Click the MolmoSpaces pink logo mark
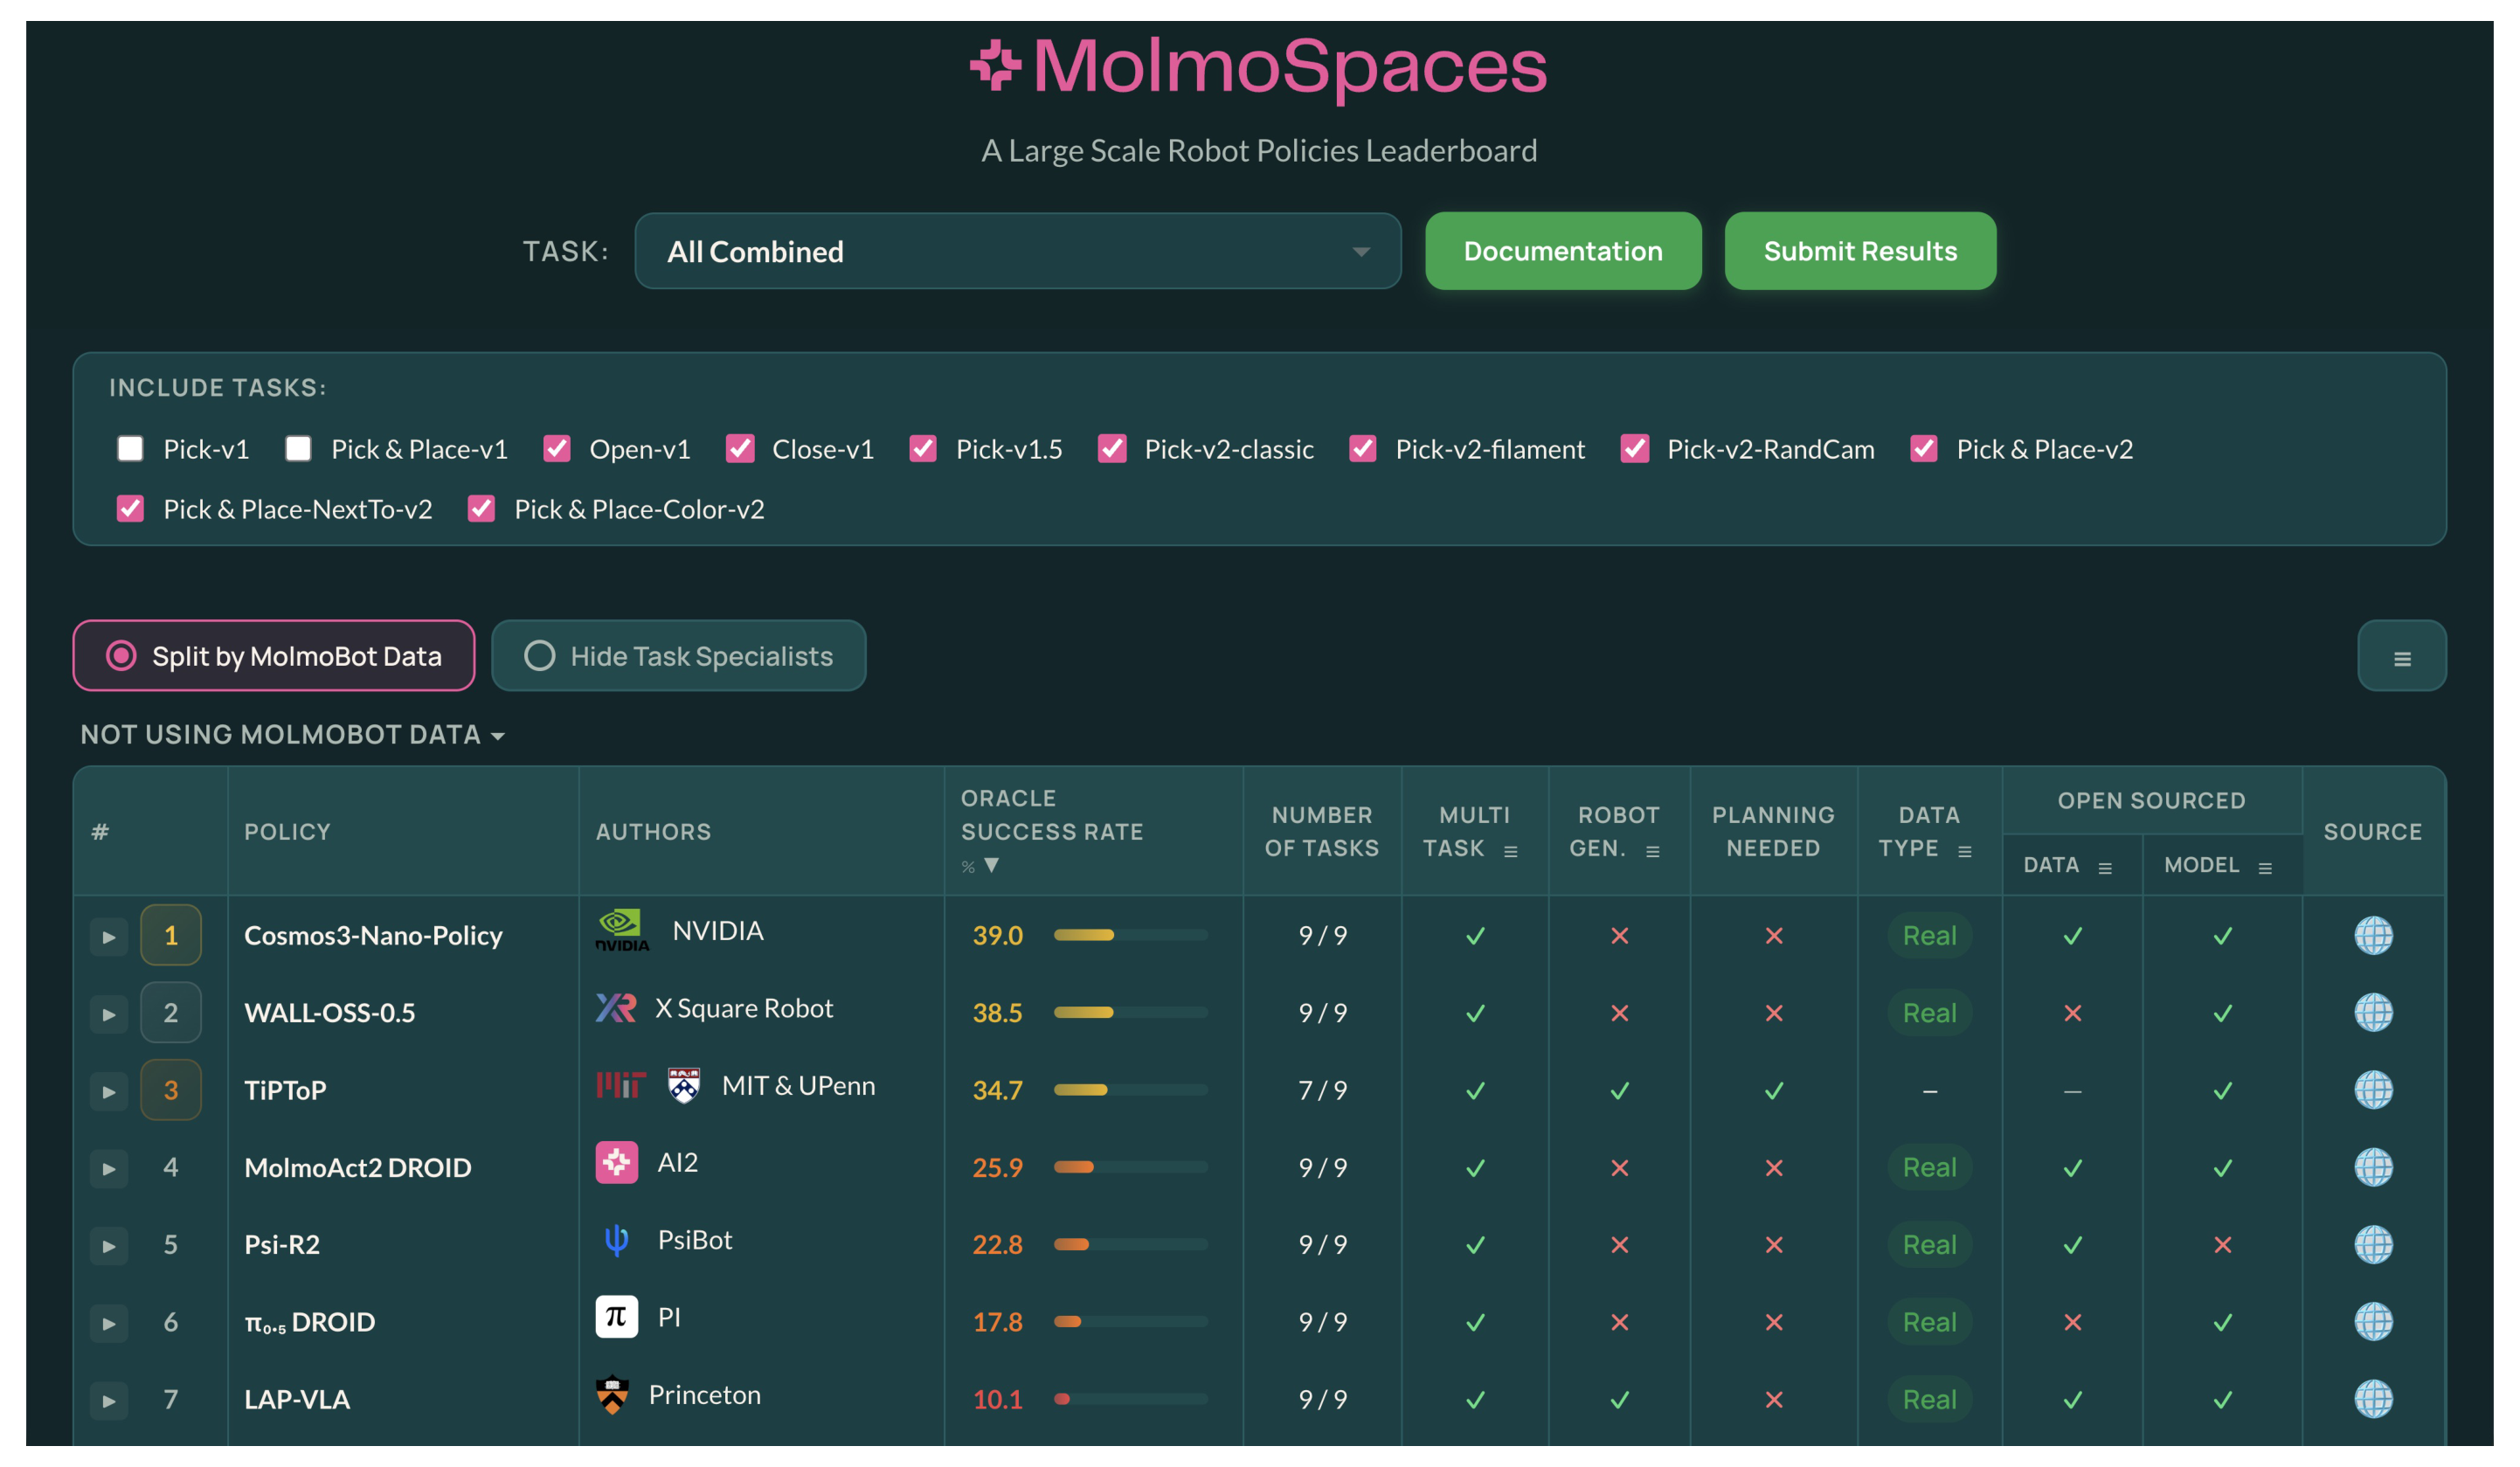Screen dimensions: 2520x1467 pyautogui.click(x=995, y=65)
